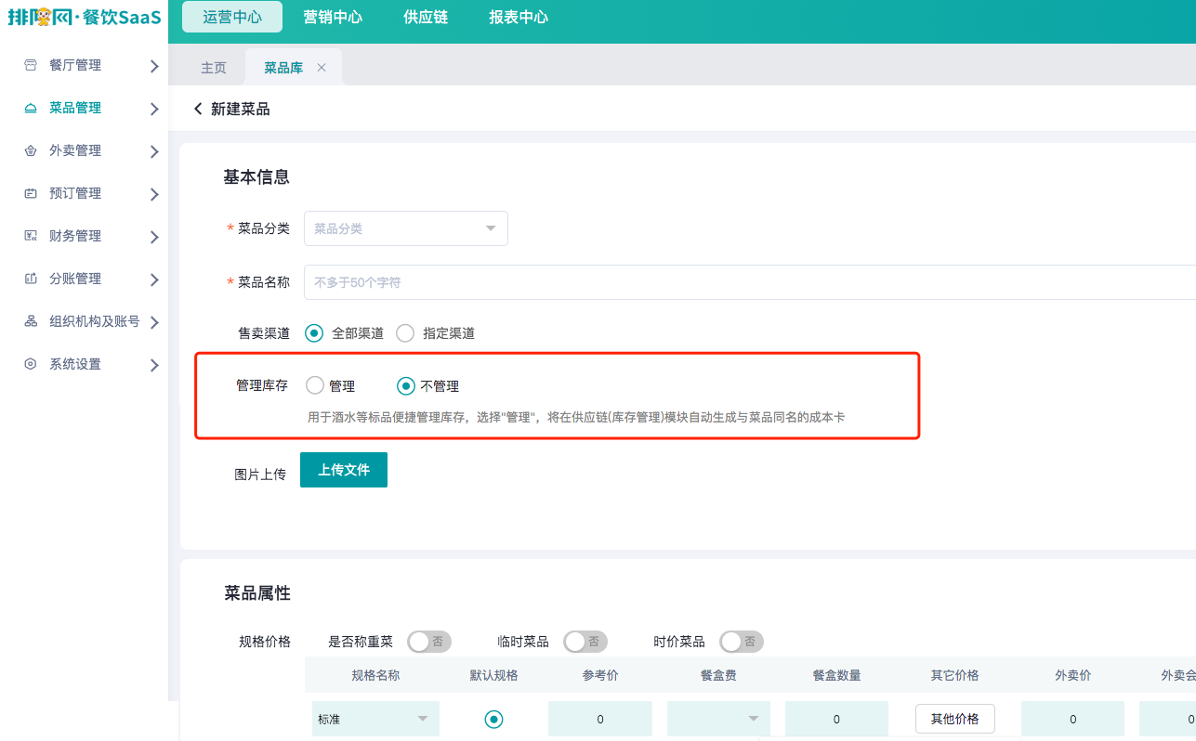The height and width of the screenshot is (741, 1196).
Task: Switch to the 主页 tab
Action: [x=214, y=68]
